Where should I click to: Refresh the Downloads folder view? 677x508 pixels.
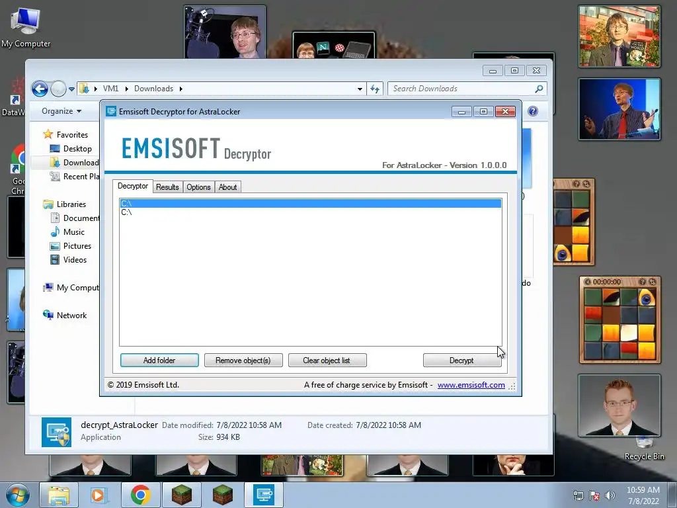point(374,89)
